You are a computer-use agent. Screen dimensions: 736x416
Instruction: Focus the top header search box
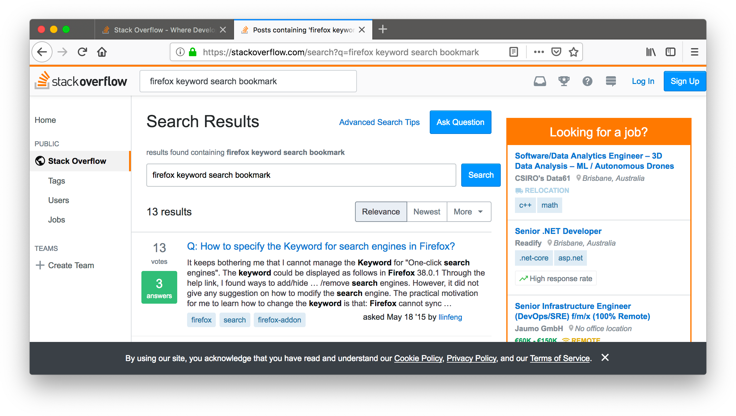[x=248, y=81]
